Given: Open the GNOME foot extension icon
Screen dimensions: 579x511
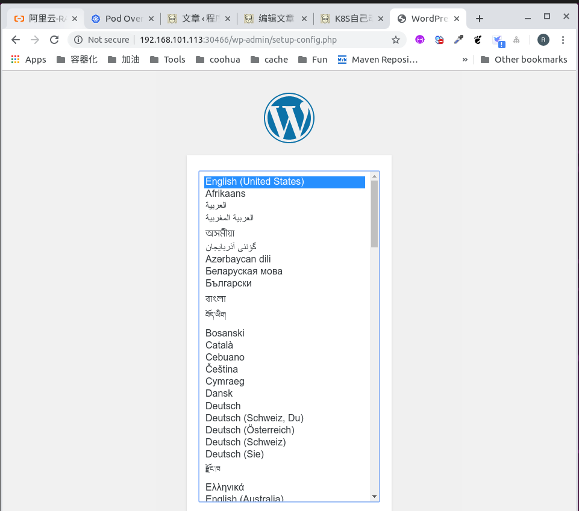Looking at the screenshot, I should tap(478, 40).
